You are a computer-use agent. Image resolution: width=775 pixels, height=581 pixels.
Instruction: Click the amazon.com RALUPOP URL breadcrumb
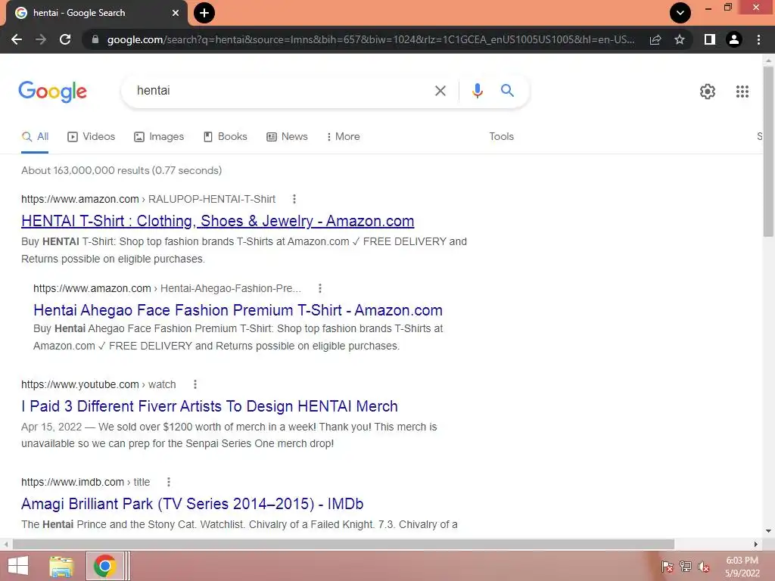(148, 199)
